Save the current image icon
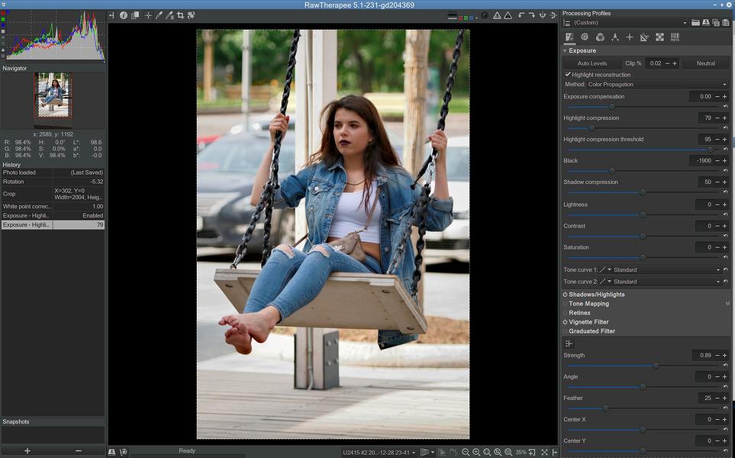This screenshot has height=458, width=735. [x=111, y=453]
